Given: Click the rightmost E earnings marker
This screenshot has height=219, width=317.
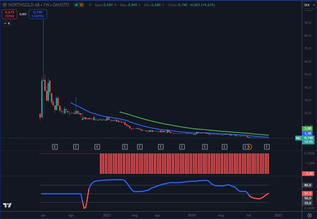Looking at the screenshot, I should [x=266, y=147].
